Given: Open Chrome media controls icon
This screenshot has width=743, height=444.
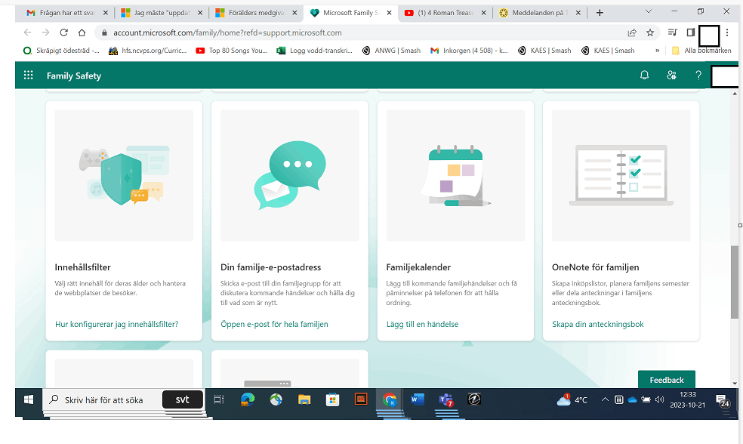Looking at the screenshot, I should pos(672,32).
